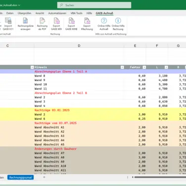Viewport: 186px width, 186px height.
Task: Select the 'Wand 8' cell
Action: 79,76
